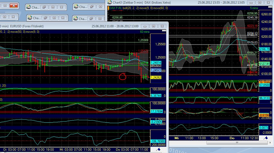Click the drawing tool icon under the DAX chart
Screen dimensions: 274x153
tap(266, 138)
